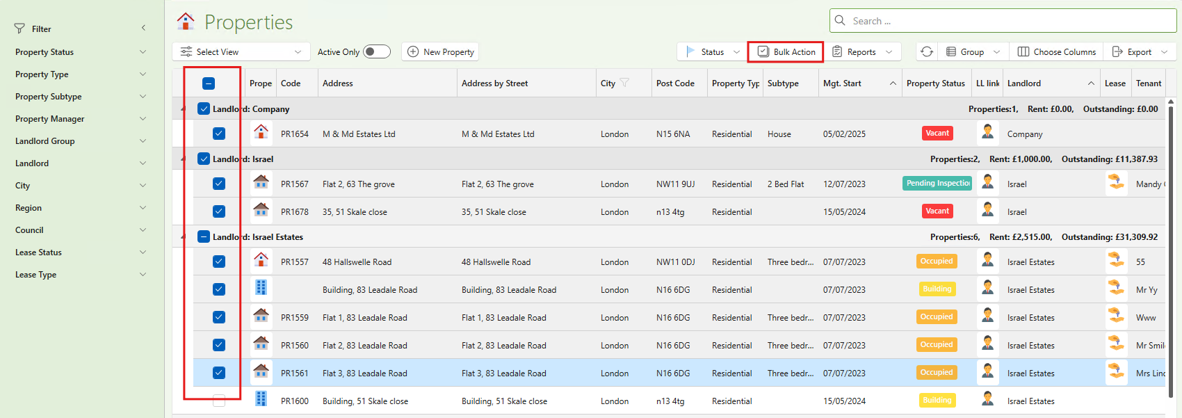This screenshot has height=418, width=1182.
Task: Toggle the Active Only switch
Action: click(x=377, y=51)
